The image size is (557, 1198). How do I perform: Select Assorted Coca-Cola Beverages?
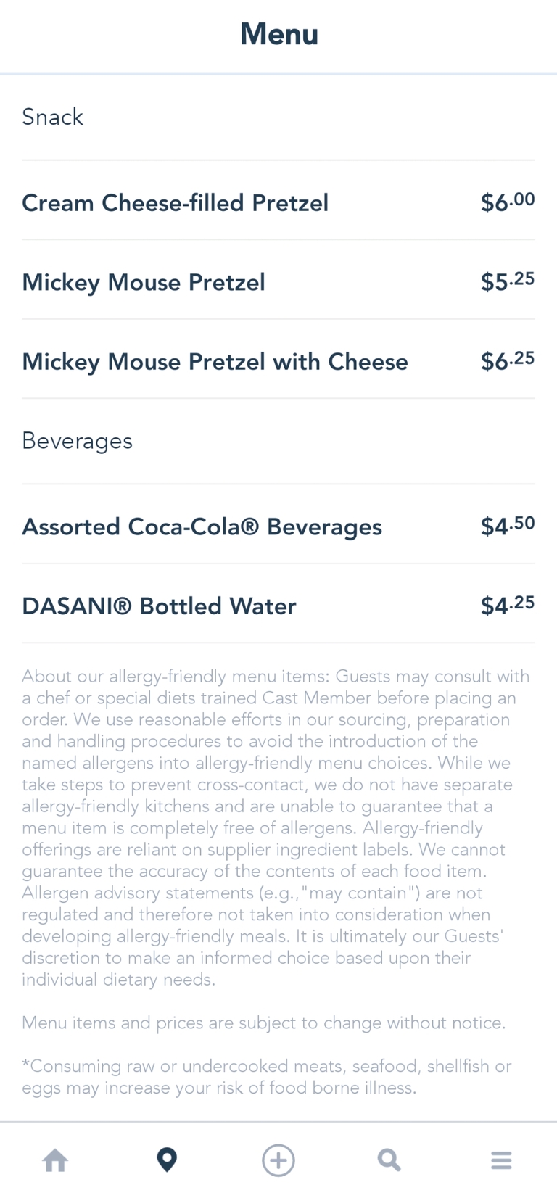pos(202,526)
